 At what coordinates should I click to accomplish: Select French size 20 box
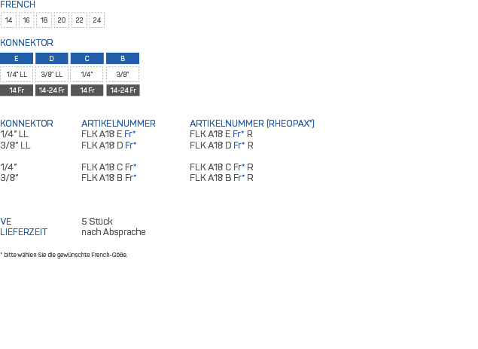pos(62,20)
